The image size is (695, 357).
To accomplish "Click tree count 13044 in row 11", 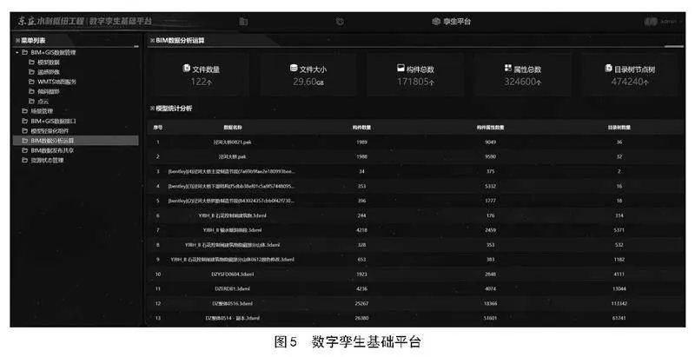I will point(619,288).
